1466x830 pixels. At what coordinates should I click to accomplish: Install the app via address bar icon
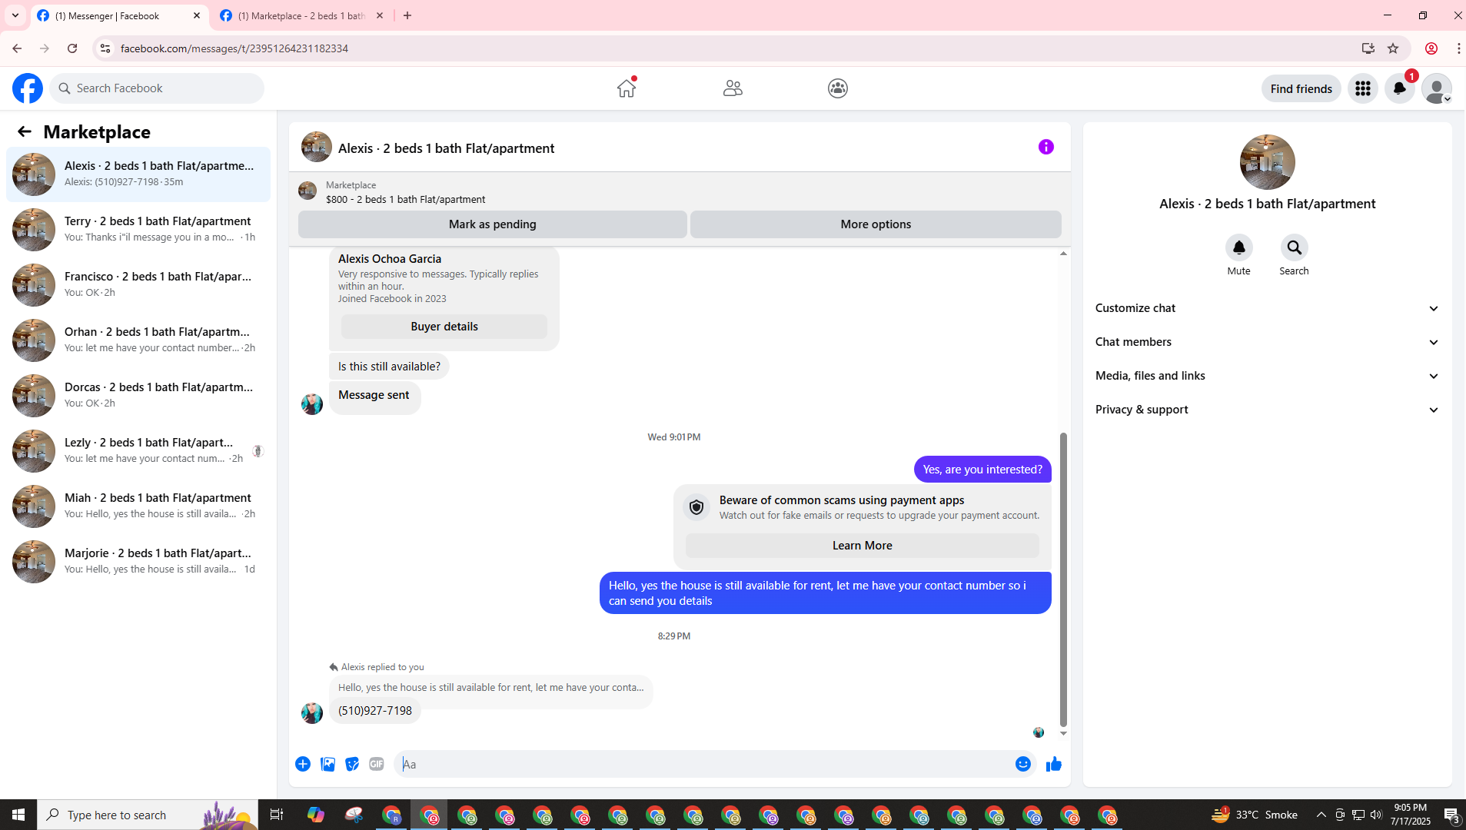coord(1368,48)
